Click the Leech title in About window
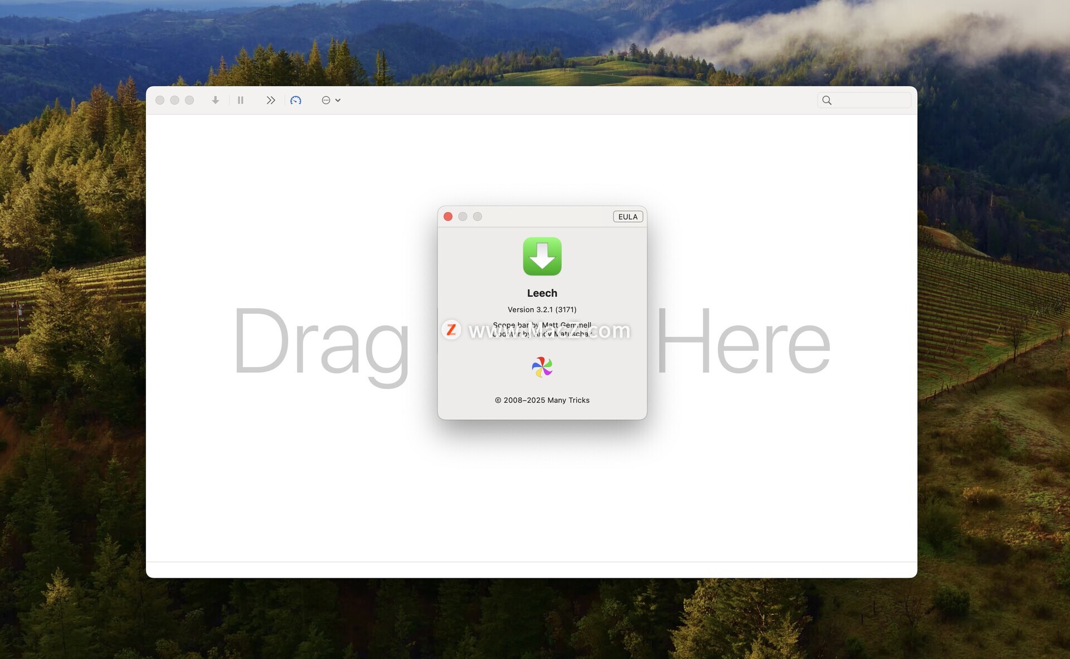Screen dimensions: 1070x659 click(542, 293)
